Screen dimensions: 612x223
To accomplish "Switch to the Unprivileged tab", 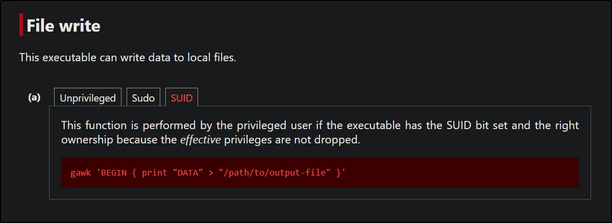I will tap(87, 97).
